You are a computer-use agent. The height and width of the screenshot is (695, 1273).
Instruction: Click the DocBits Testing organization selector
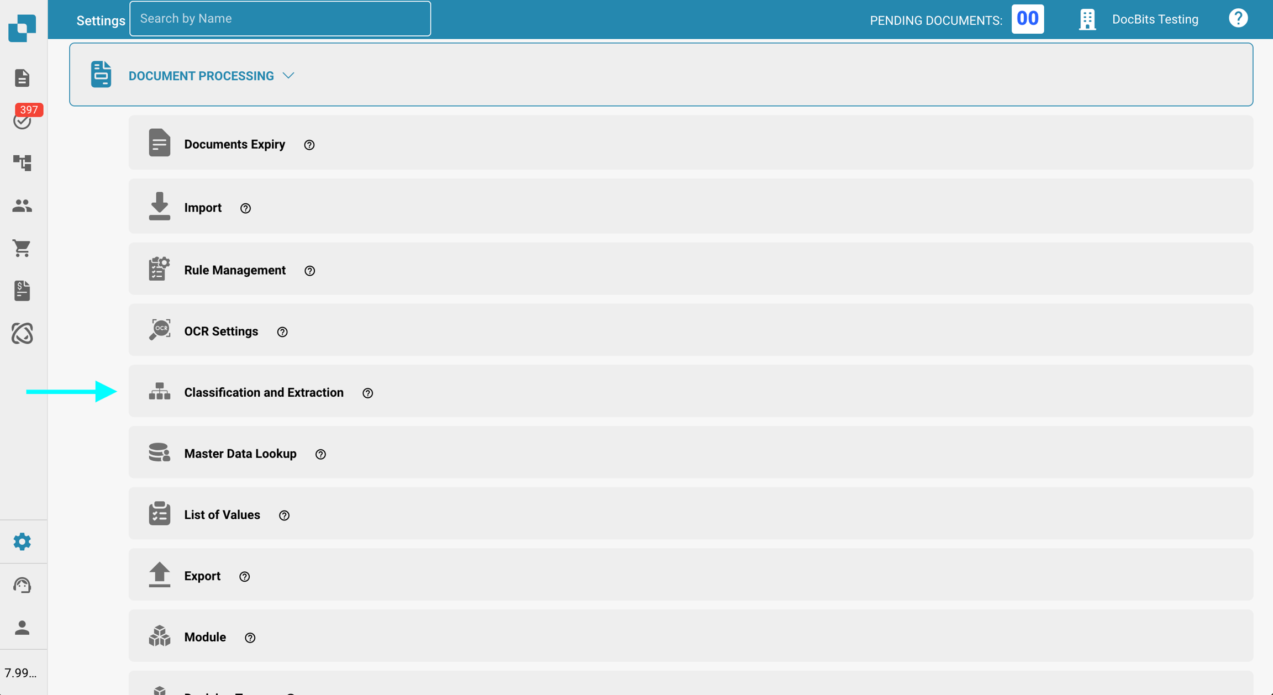click(x=1154, y=19)
